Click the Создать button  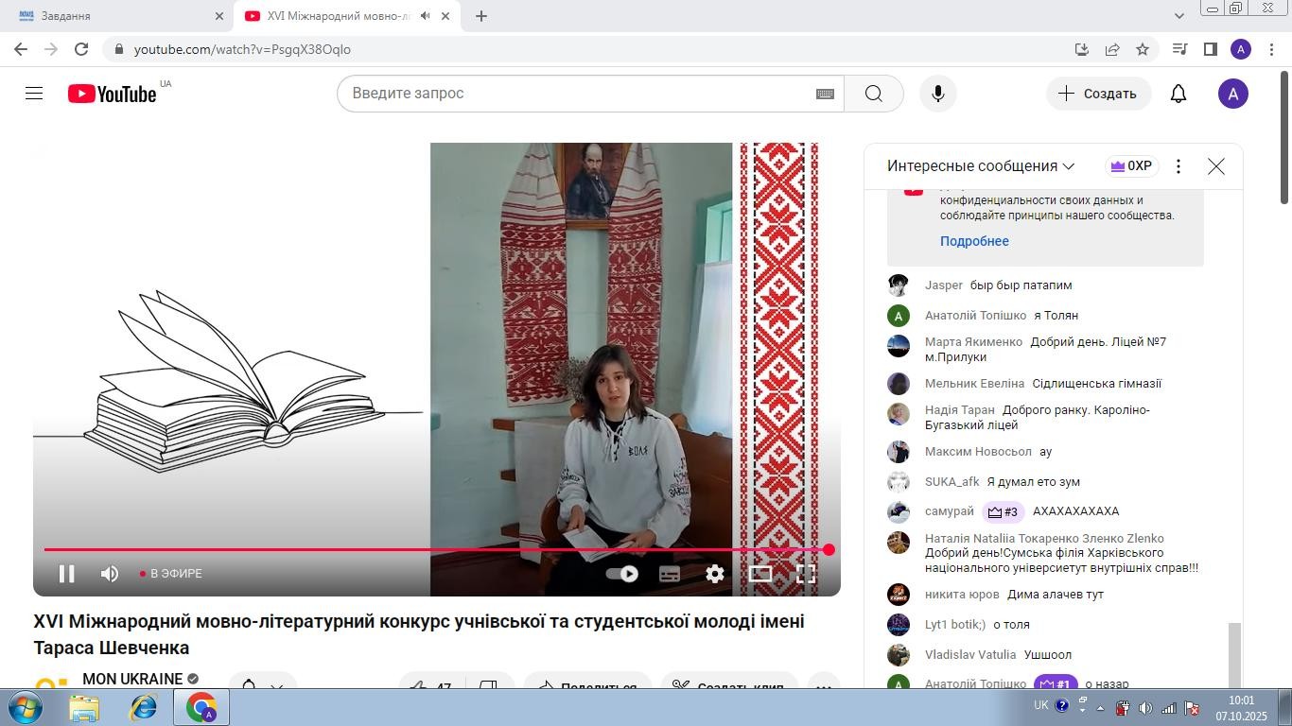pos(1098,94)
